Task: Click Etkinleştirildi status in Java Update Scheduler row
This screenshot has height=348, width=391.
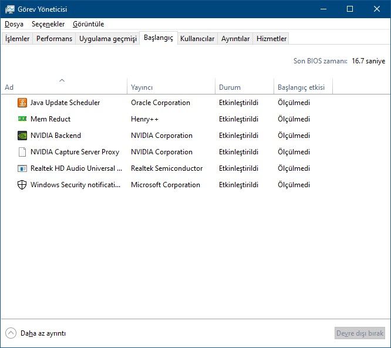Action: (238, 103)
